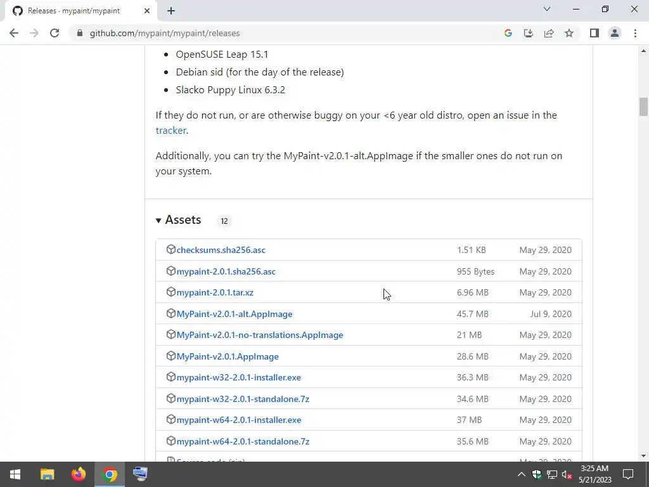Click the package icon beside mypaint-w64-2.0.1-installer.exe
649x487 pixels.
(x=171, y=420)
